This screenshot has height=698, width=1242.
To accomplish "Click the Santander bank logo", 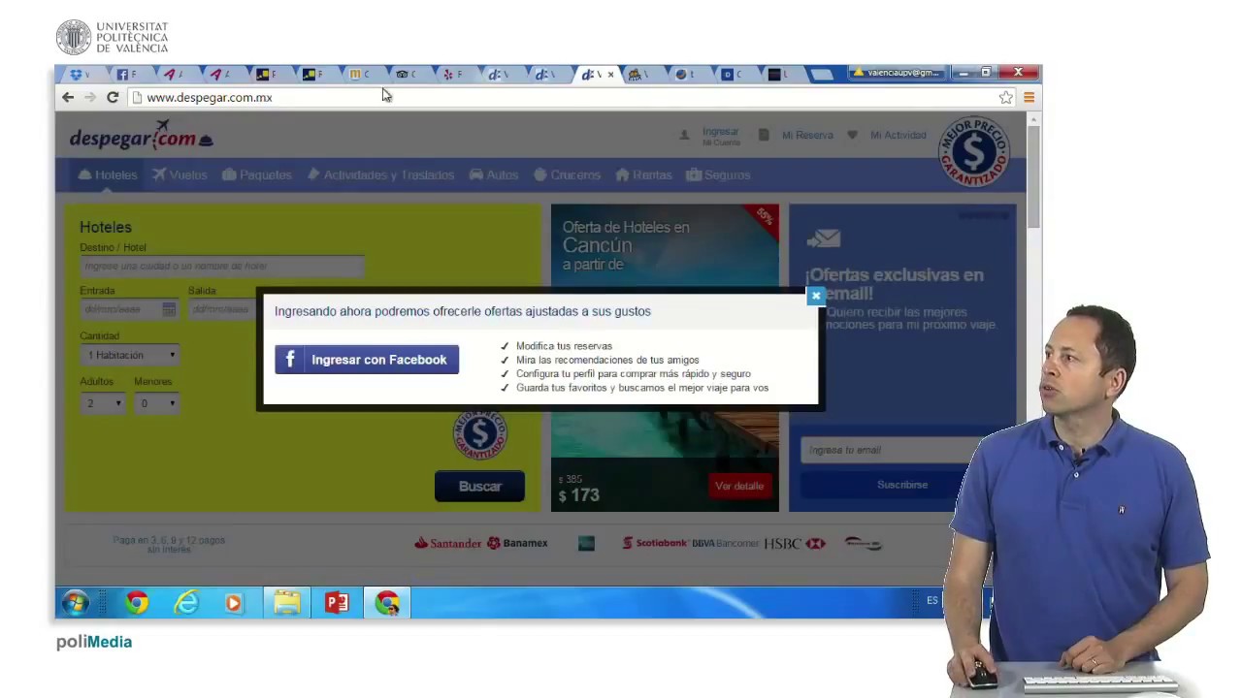I will [447, 544].
